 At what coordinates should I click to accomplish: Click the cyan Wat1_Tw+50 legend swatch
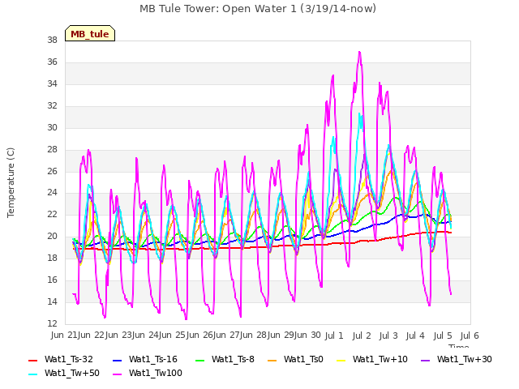coord(33,374)
